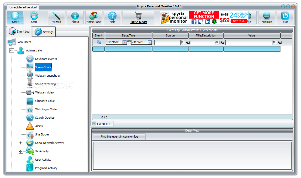The height and width of the screenshot is (178, 301).
Task: Open the About dialog
Action: tap(75, 18)
